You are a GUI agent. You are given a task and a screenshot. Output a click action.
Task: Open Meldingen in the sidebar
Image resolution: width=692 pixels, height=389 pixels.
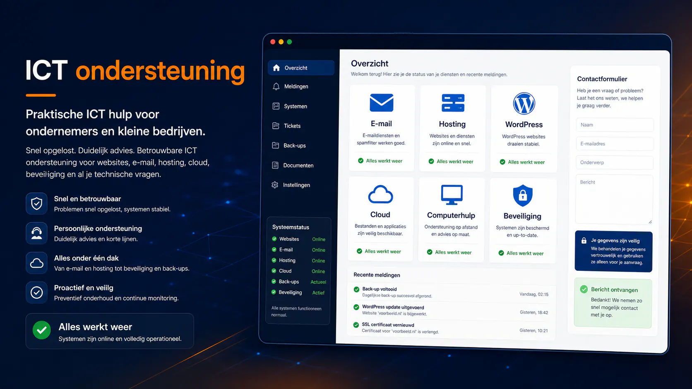(296, 86)
